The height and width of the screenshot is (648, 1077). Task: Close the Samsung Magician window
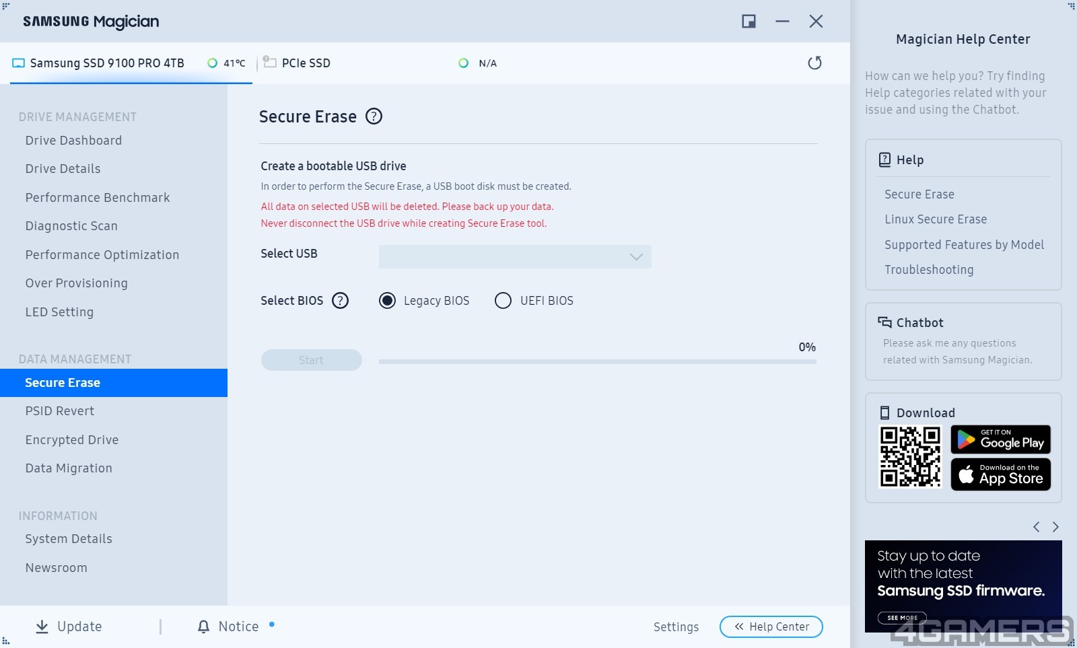tap(816, 22)
